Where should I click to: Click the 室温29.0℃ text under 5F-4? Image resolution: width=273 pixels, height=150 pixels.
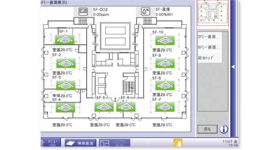(x=63, y=125)
